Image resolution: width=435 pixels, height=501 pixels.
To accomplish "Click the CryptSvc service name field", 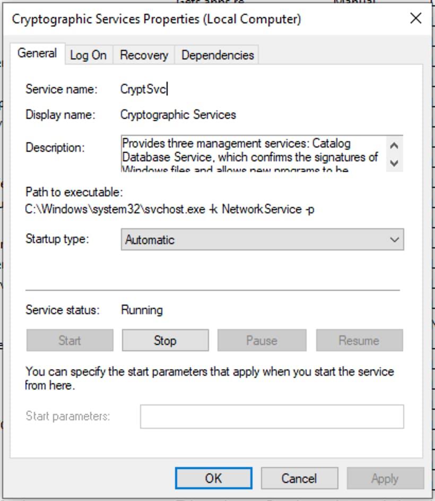I will [x=144, y=89].
